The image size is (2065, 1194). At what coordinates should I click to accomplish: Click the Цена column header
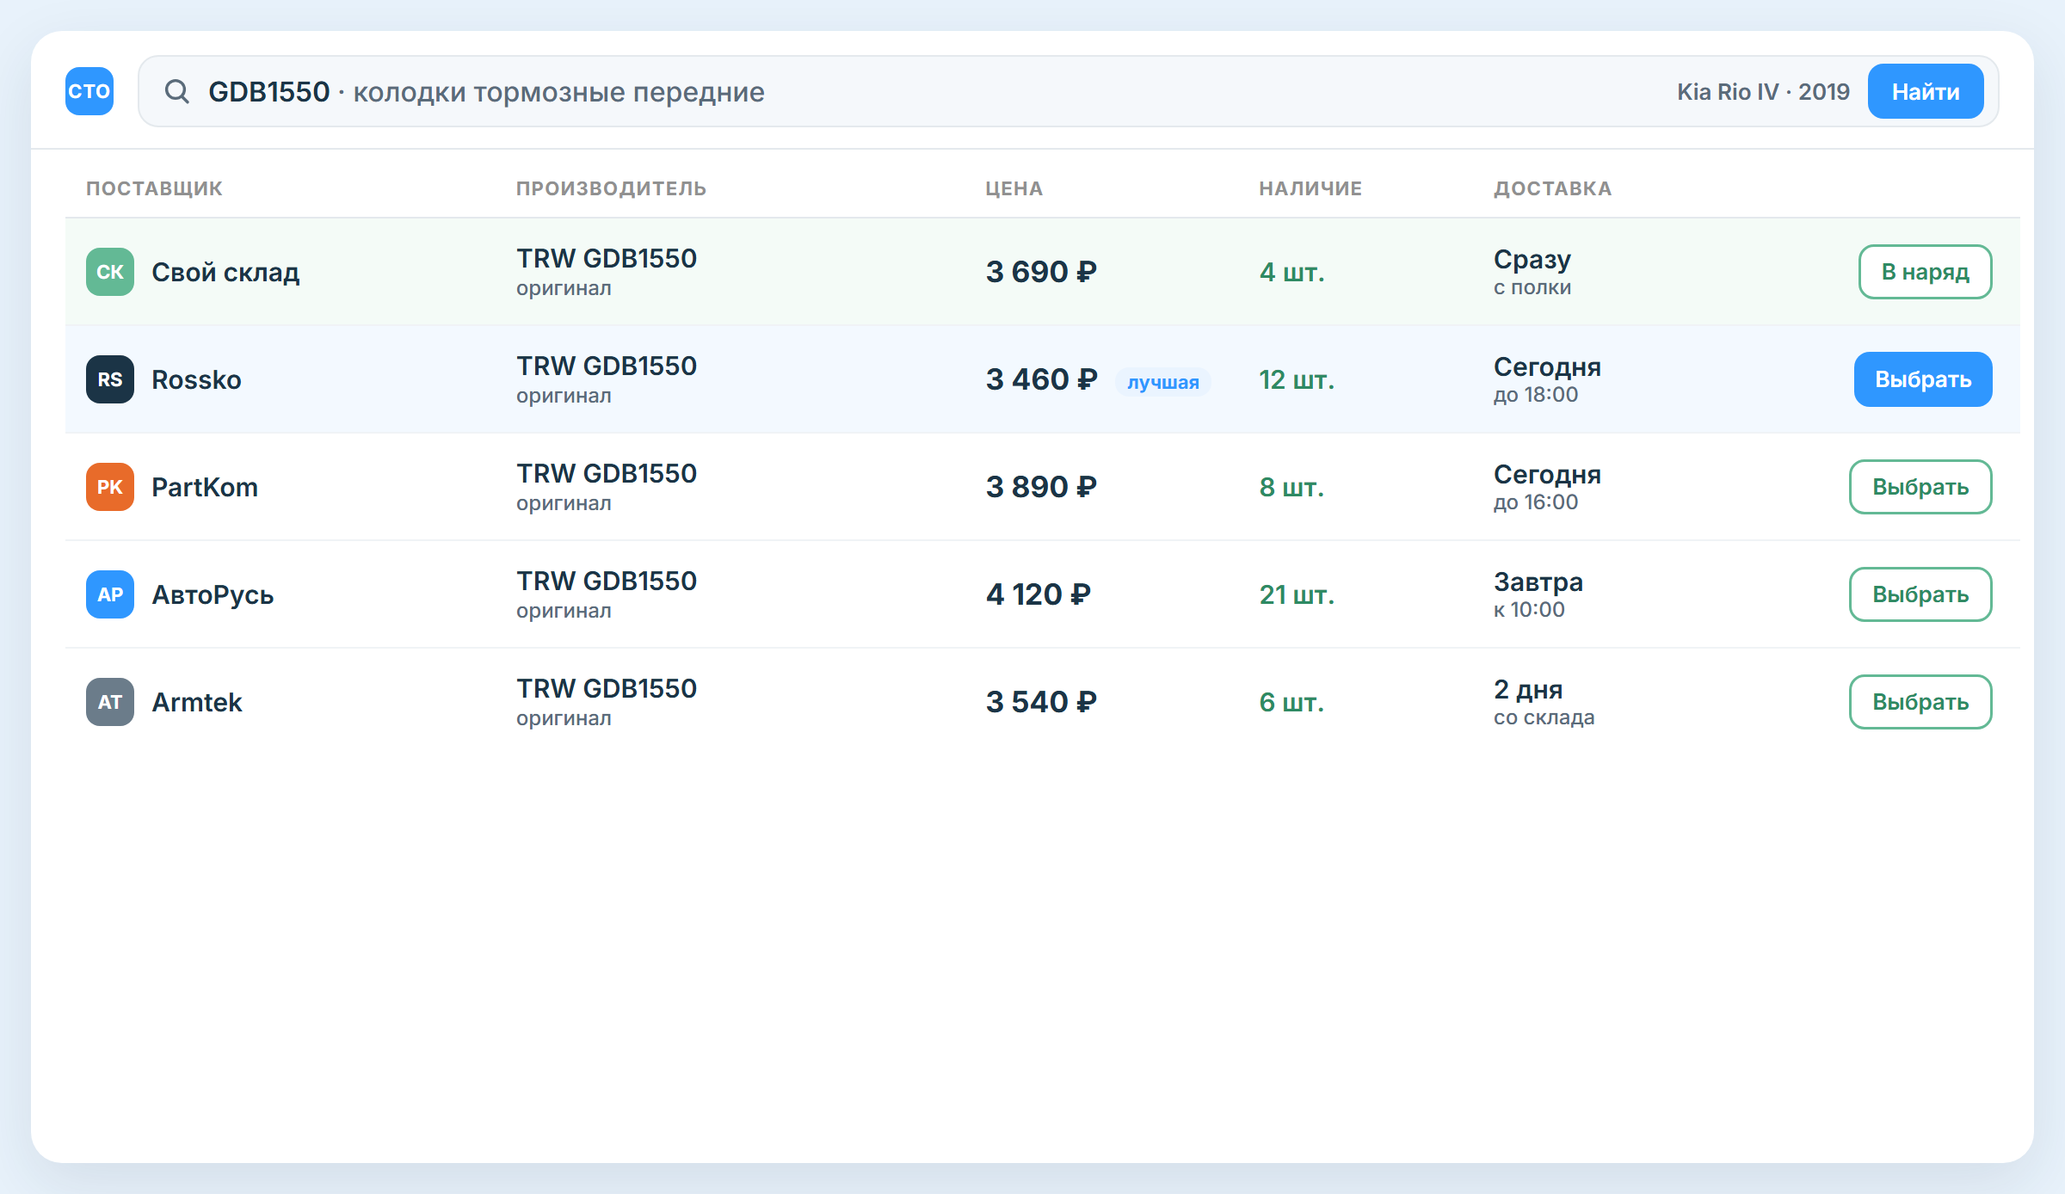[x=1014, y=188]
